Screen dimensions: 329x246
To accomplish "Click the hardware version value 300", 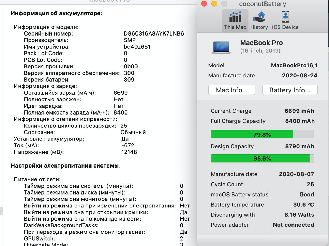I will point(129,73).
